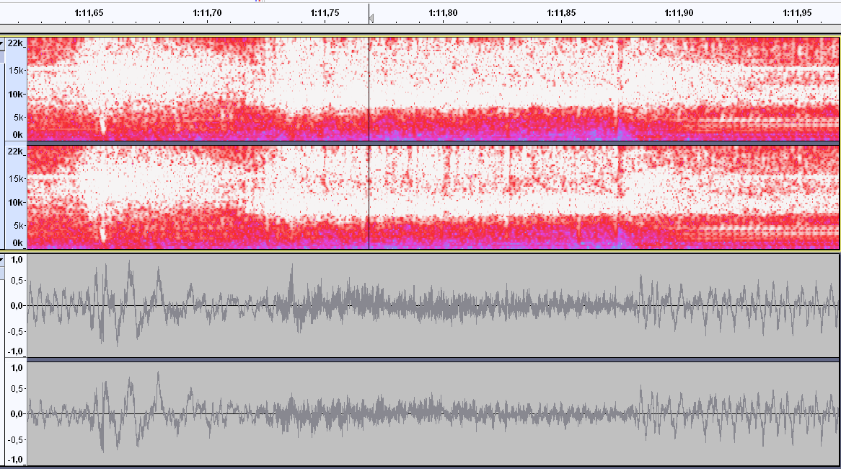Click 10k on lower spectrogram frequency scale

click(x=16, y=203)
